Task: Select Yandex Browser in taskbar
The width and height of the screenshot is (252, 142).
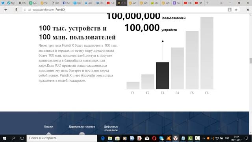Action: 176,138
